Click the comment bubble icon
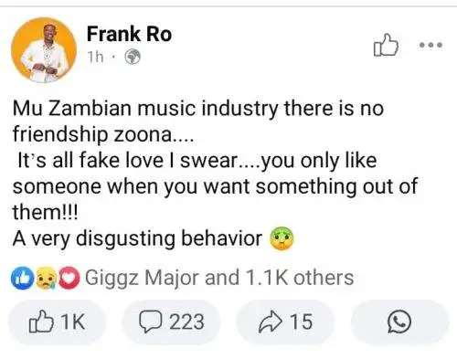This screenshot has width=457, height=359. tap(150, 322)
